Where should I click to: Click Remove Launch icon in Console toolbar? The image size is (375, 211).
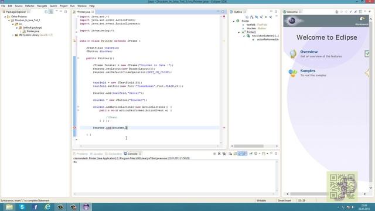point(219,154)
